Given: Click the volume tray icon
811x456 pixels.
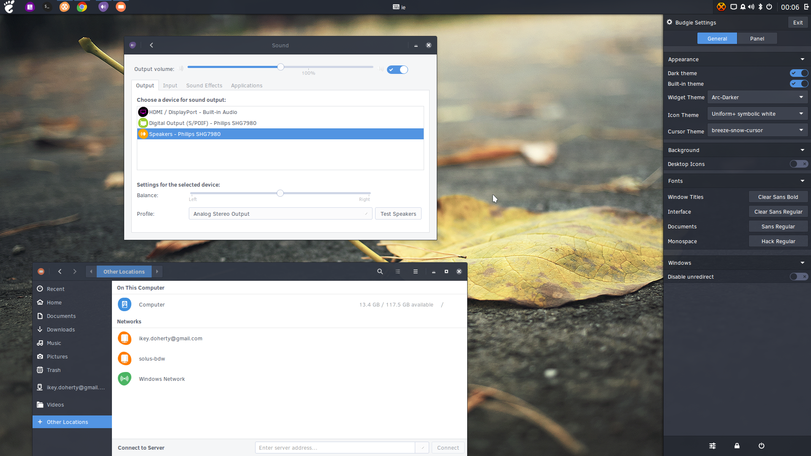Looking at the screenshot, I should click(x=751, y=7).
